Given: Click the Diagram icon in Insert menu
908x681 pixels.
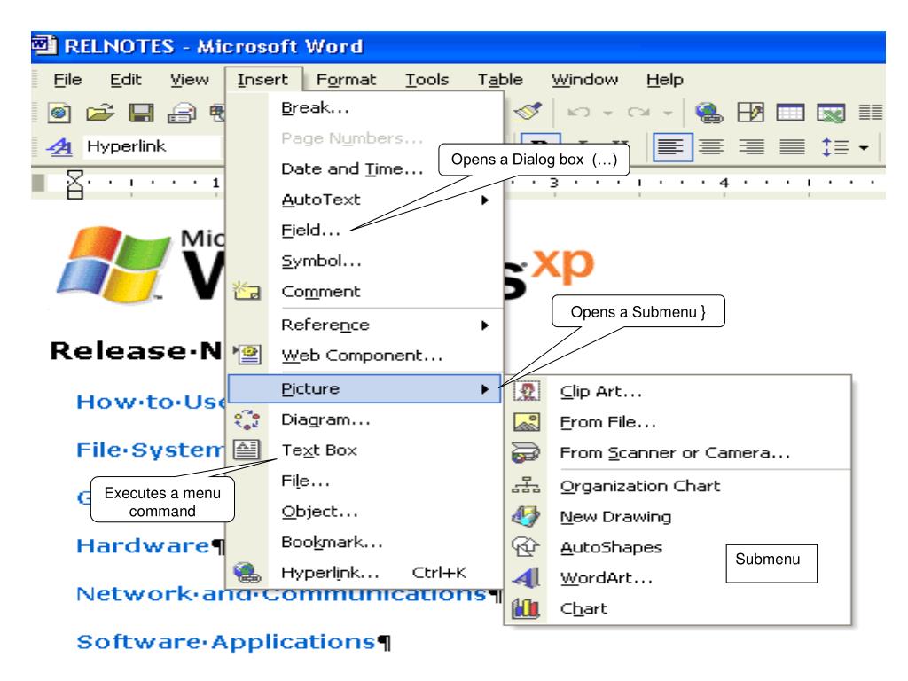Looking at the screenshot, I should coord(247,419).
